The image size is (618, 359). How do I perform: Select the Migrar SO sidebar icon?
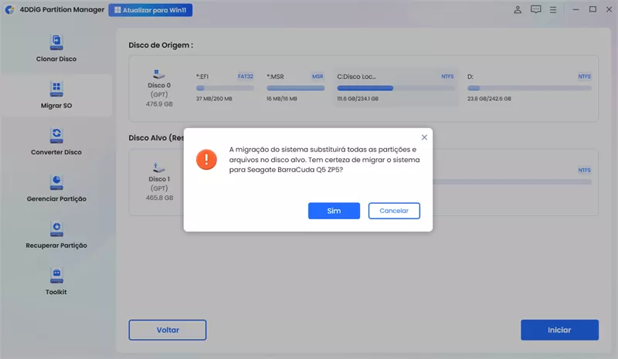tap(56, 89)
